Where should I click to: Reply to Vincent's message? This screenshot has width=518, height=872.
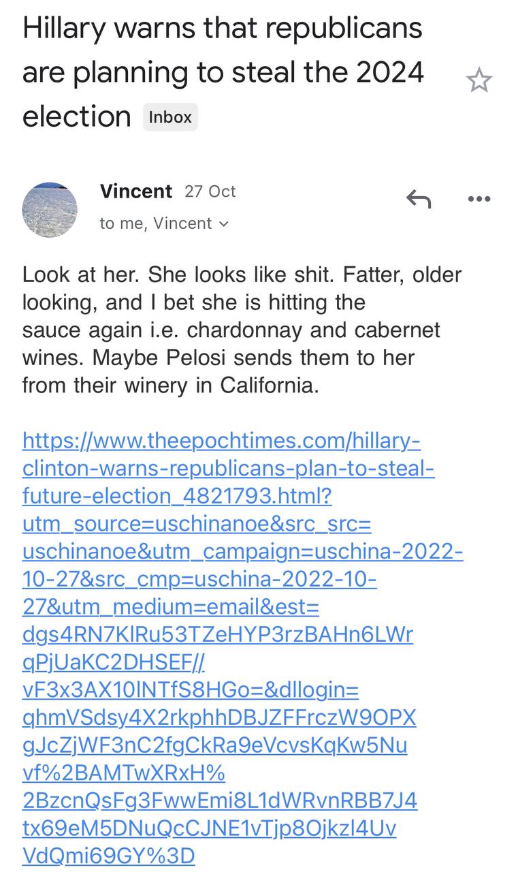[x=419, y=199]
